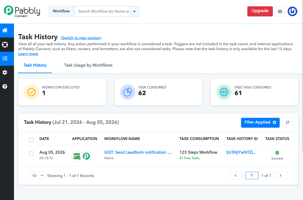Screen dimensions: 303x200
Task: Open the Integrations puzzle sidebar icon
Action: (5, 45)
